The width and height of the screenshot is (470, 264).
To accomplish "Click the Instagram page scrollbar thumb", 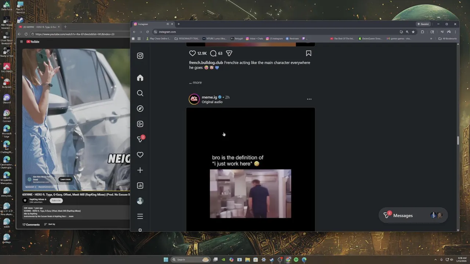I will 458,140.
